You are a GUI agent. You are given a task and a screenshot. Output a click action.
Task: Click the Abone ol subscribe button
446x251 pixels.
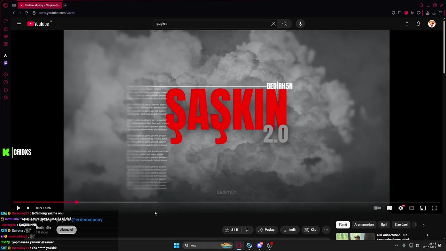(67, 230)
